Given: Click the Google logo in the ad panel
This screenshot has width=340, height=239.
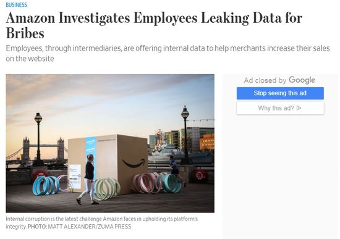Looking at the screenshot, I should click(302, 80).
